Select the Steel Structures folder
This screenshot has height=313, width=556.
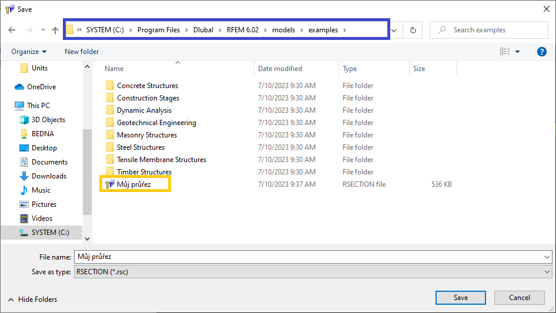141,147
